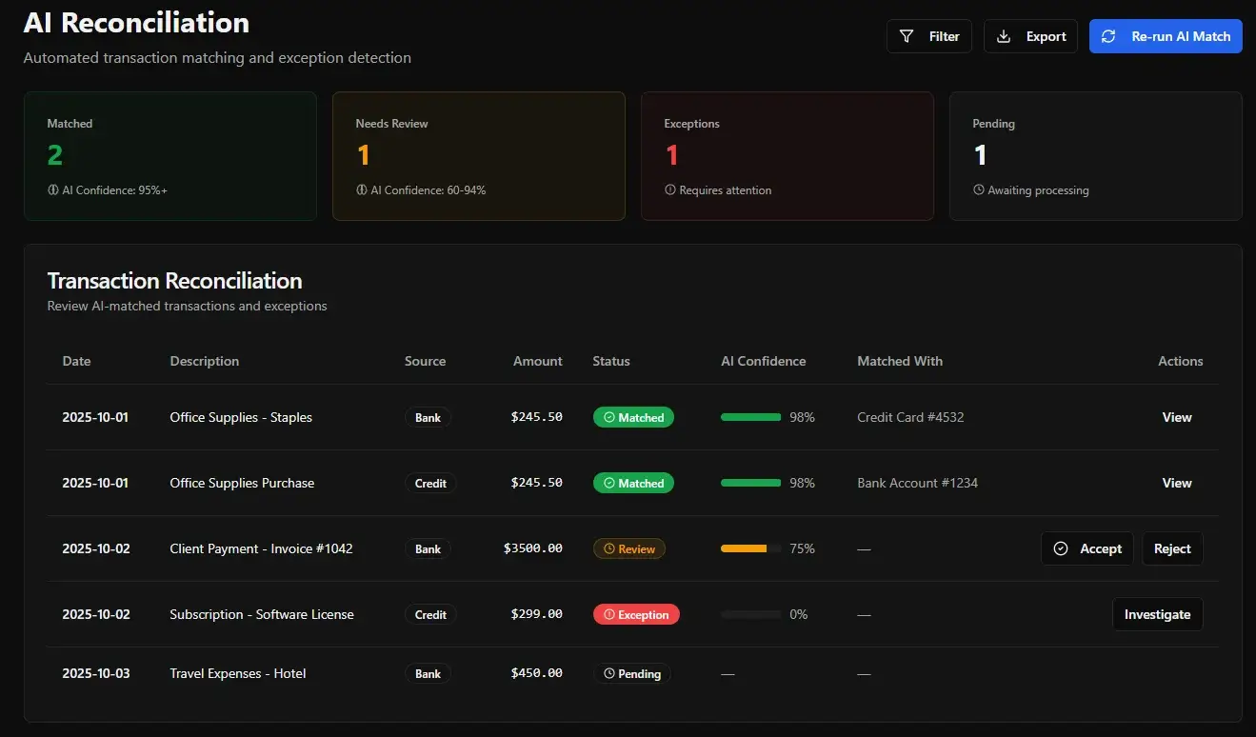Open the Filter options
Screen dimensions: 1256x737
click(x=929, y=36)
